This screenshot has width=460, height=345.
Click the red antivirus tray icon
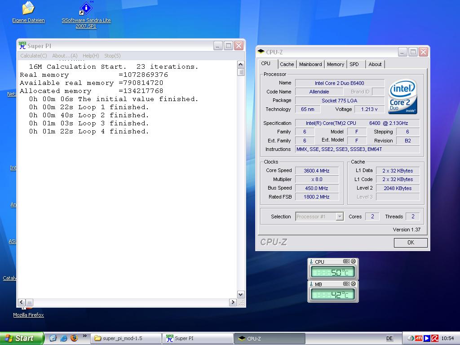tap(435, 338)
